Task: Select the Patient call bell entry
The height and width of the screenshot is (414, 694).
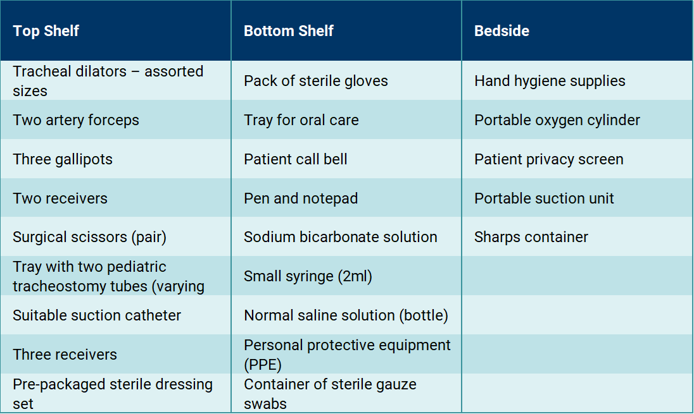Action: pyautogui.click(x=346, y=159)
